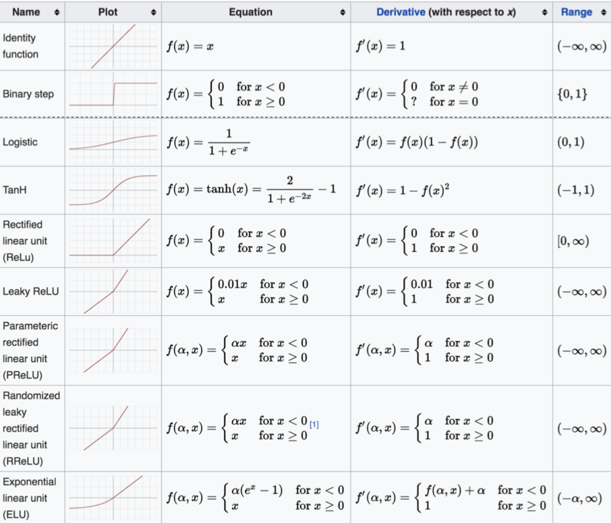611x523 pixels.
Task: Select 'Rectified linear unit (ReLu)' name cell
Action: [32, 241]
